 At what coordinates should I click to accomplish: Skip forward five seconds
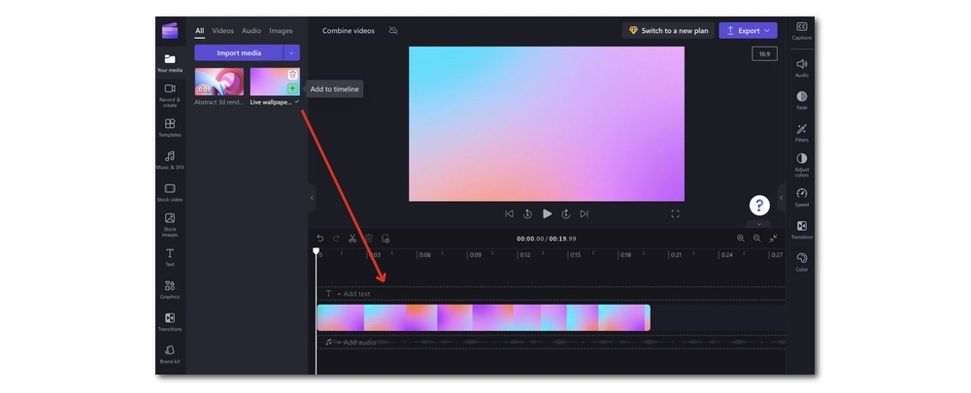565,213
